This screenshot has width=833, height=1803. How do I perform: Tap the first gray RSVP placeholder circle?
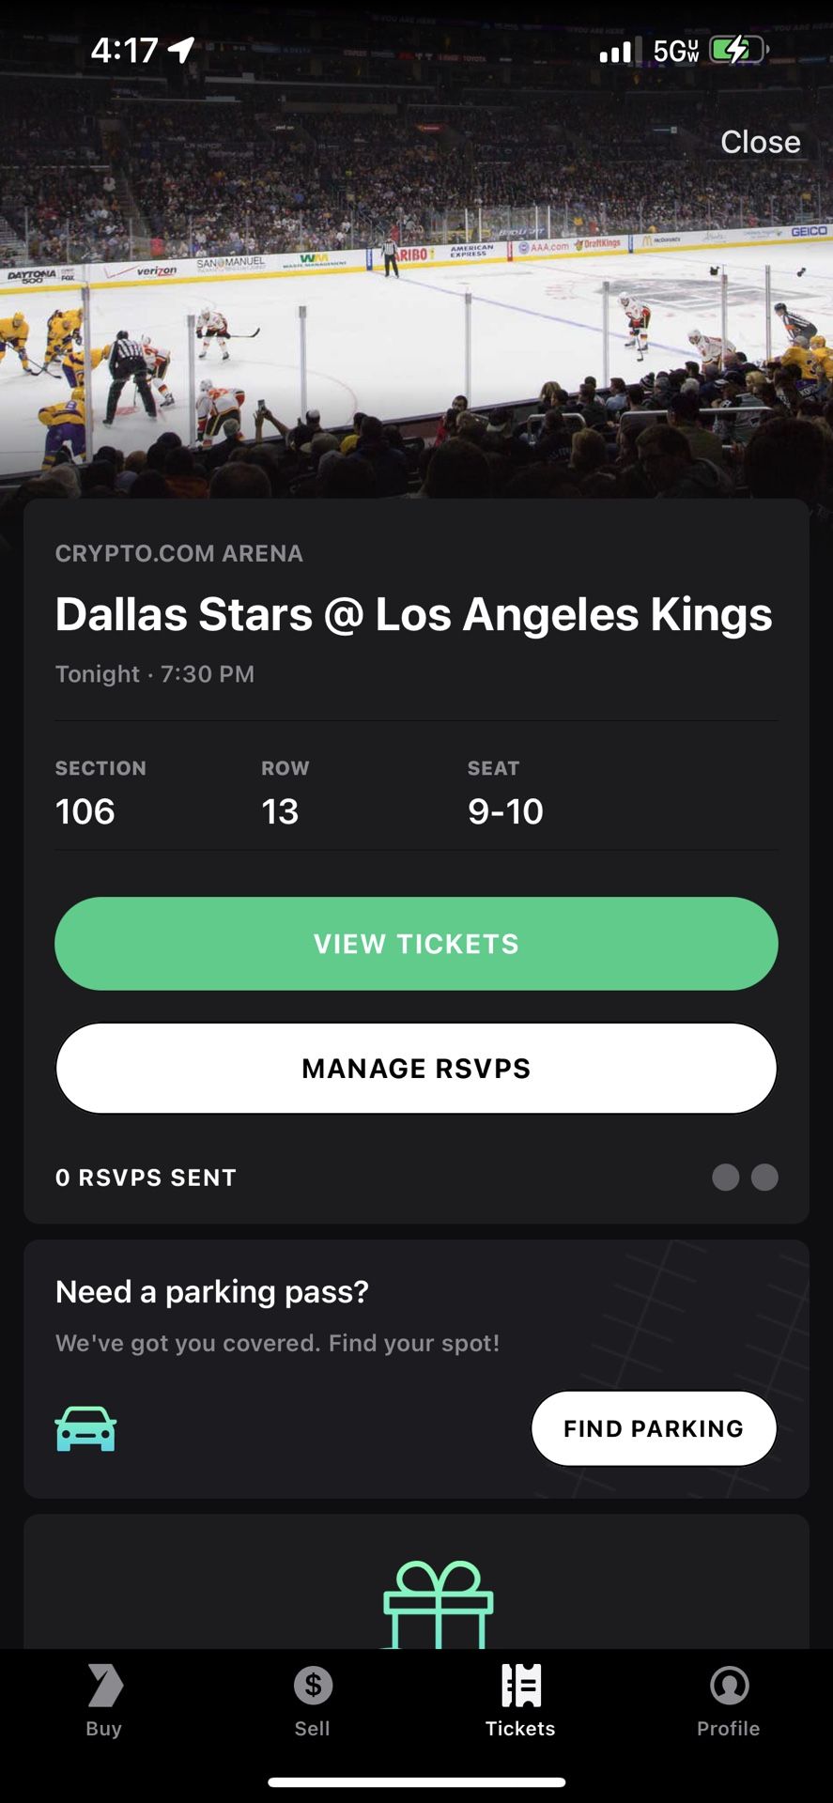coord(726,1177)
